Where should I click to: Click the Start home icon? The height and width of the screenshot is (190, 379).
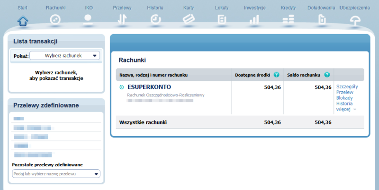coord(23,20)
